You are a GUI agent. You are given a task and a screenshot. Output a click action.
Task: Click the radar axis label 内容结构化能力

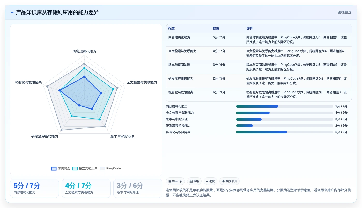pyautogui.click(x=84, y=52)
